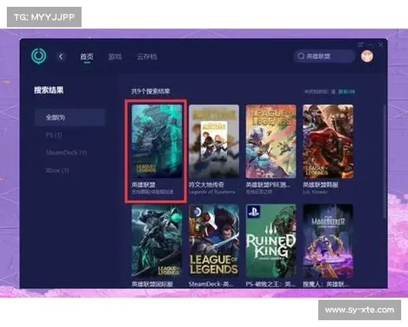Open the 符文大地传奇 game cover
The image size is (408, 327).
214,141
